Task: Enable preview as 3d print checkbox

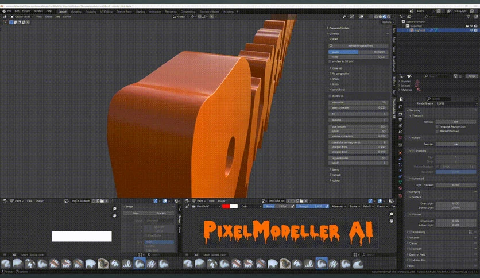Action: 330,61
